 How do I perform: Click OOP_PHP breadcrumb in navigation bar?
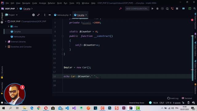pos(10,9)
